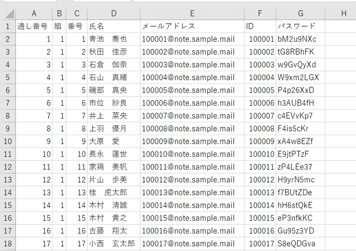
Task: Select the name cell 青池 喬也
Action: [114, 39]
